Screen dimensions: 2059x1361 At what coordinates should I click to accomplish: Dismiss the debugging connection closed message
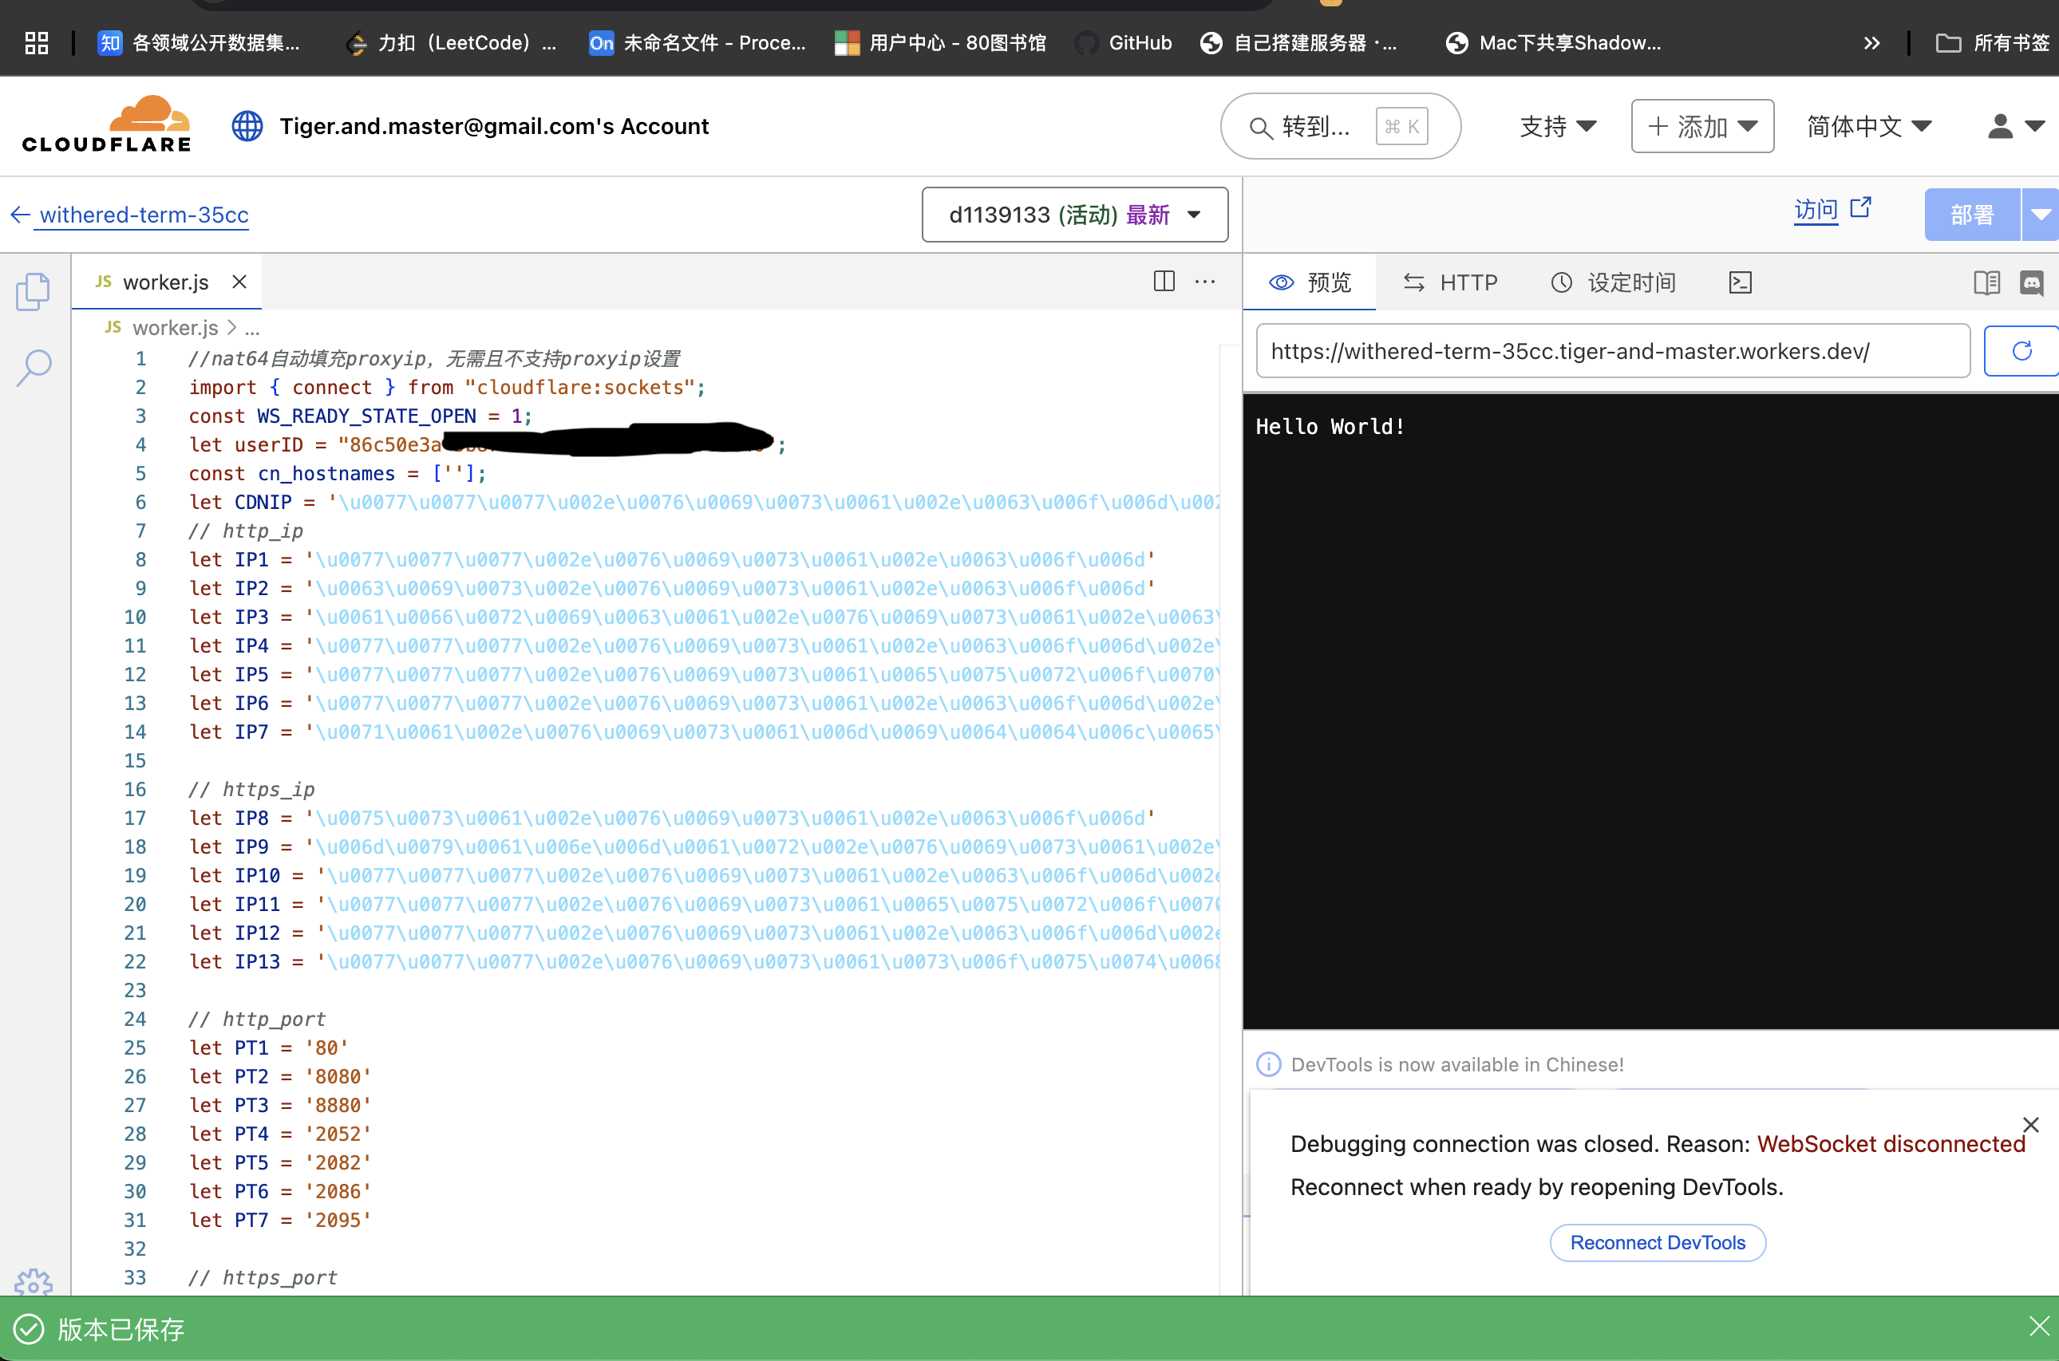pyautogui.click(x=2030, y=1125)
